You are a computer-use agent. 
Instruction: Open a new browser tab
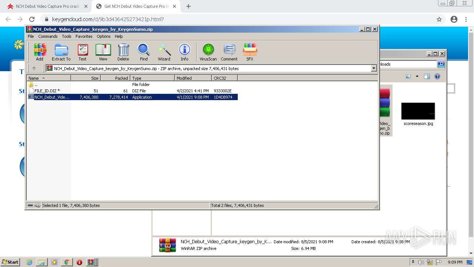click(x=188, y=6)
